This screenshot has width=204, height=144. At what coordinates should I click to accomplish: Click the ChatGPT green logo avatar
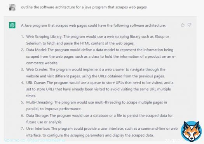[x=12, y=25]
